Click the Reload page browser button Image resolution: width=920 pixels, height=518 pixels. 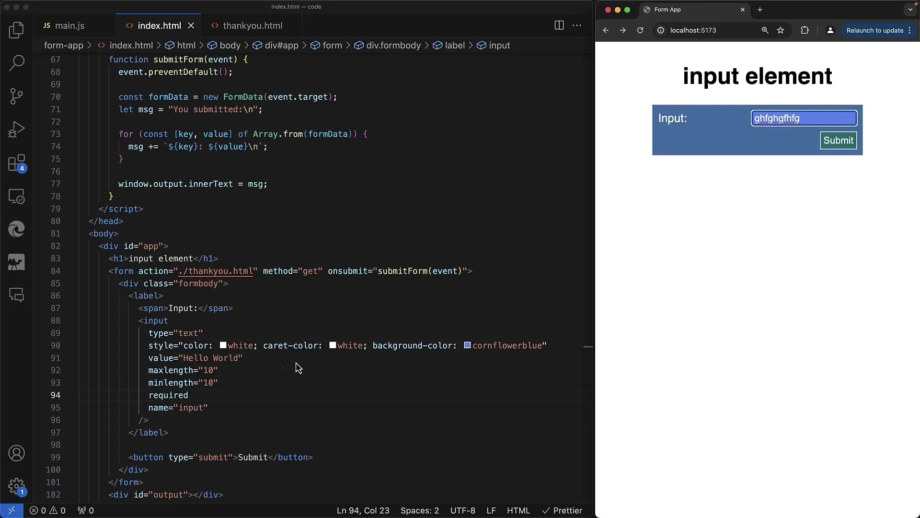[x=640, y=30]
